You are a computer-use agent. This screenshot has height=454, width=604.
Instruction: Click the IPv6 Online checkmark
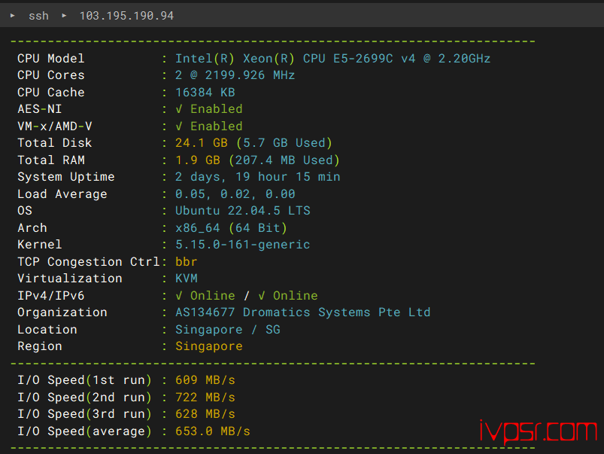point(262,296)
